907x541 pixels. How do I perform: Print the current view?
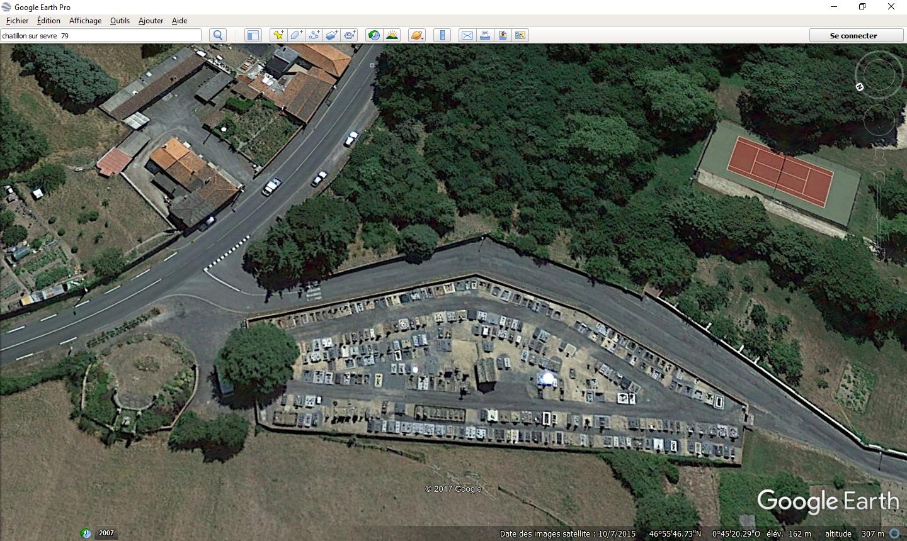pos(485,35)
